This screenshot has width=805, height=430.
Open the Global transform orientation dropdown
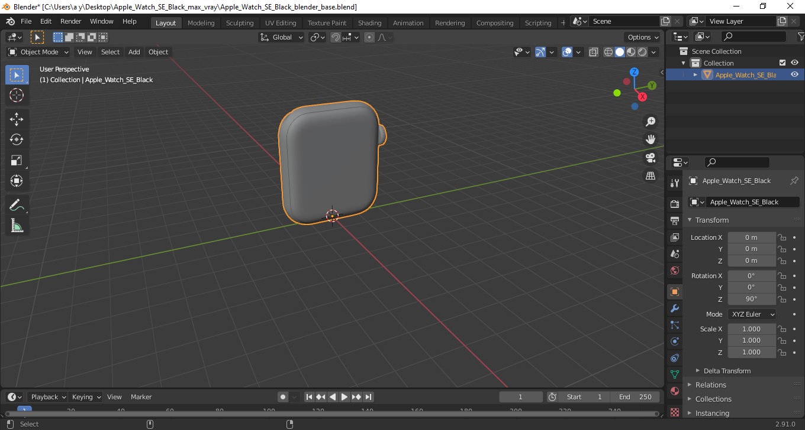(x=282, y=37)
